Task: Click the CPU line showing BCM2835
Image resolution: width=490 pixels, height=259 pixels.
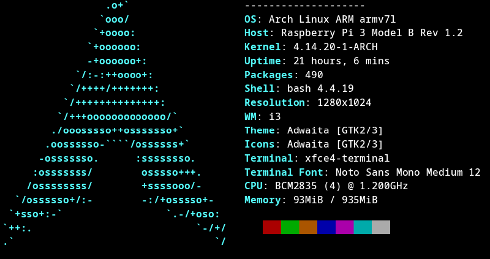Action: 326,186
